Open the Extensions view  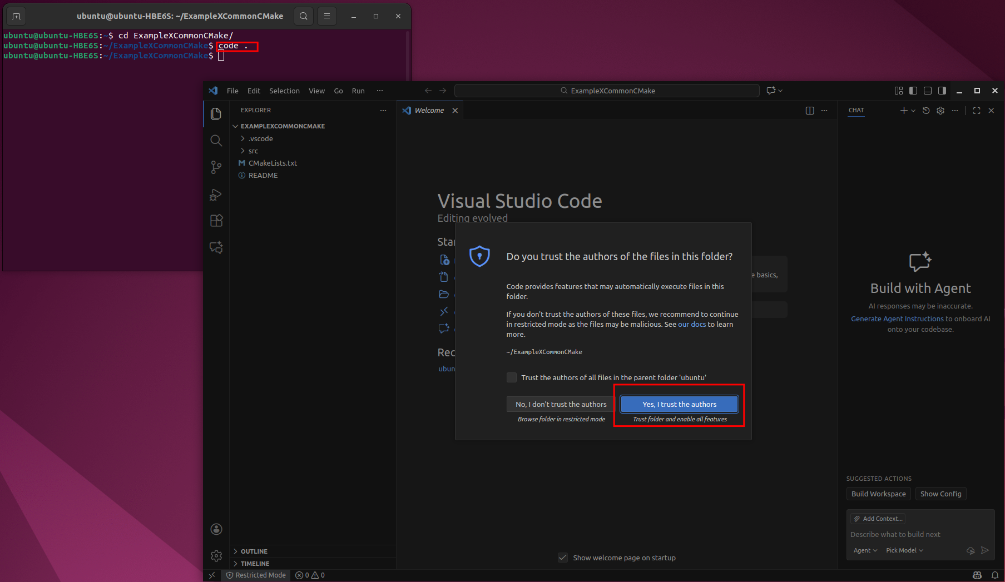216,221
